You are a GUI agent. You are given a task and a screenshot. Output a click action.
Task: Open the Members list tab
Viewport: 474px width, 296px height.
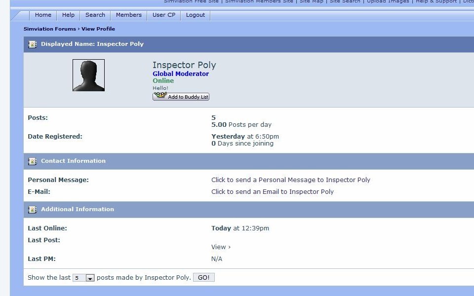coord(128,15)
